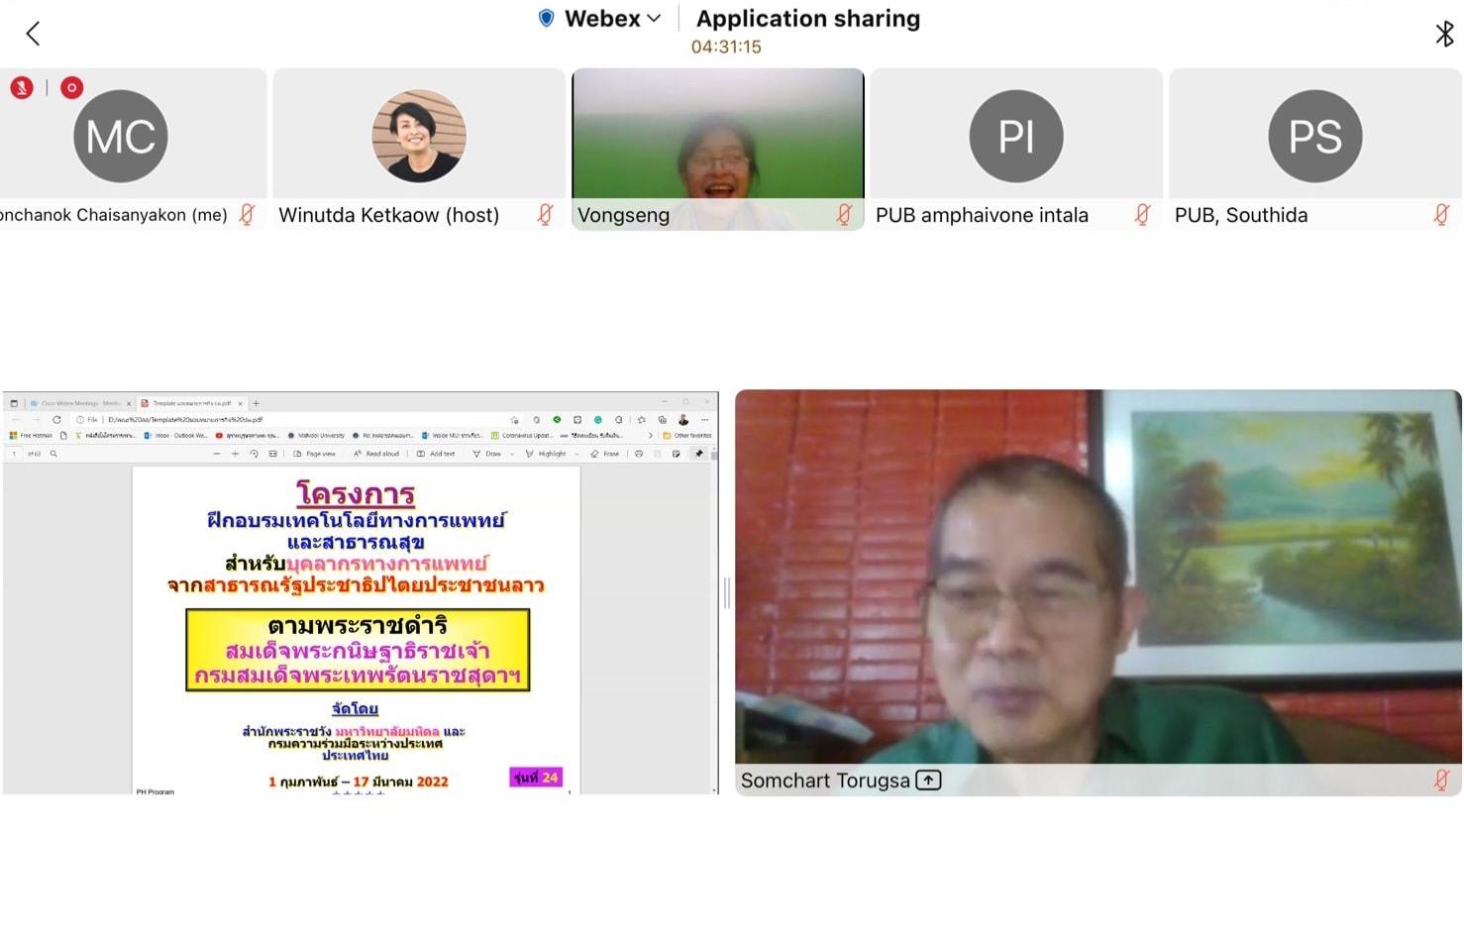Tap the red muted microphone badge on MC
The width and height of the screenshot is (1464, 941).
22,88
